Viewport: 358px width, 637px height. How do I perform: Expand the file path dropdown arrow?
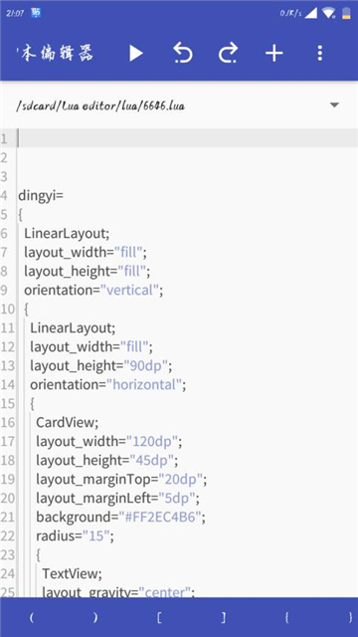click(334, 106)
